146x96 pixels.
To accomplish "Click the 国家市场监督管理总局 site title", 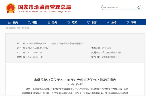I will point(45,7).
